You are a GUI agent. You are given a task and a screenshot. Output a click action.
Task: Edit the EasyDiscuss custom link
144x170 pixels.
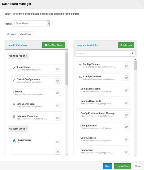click(58, 142)
